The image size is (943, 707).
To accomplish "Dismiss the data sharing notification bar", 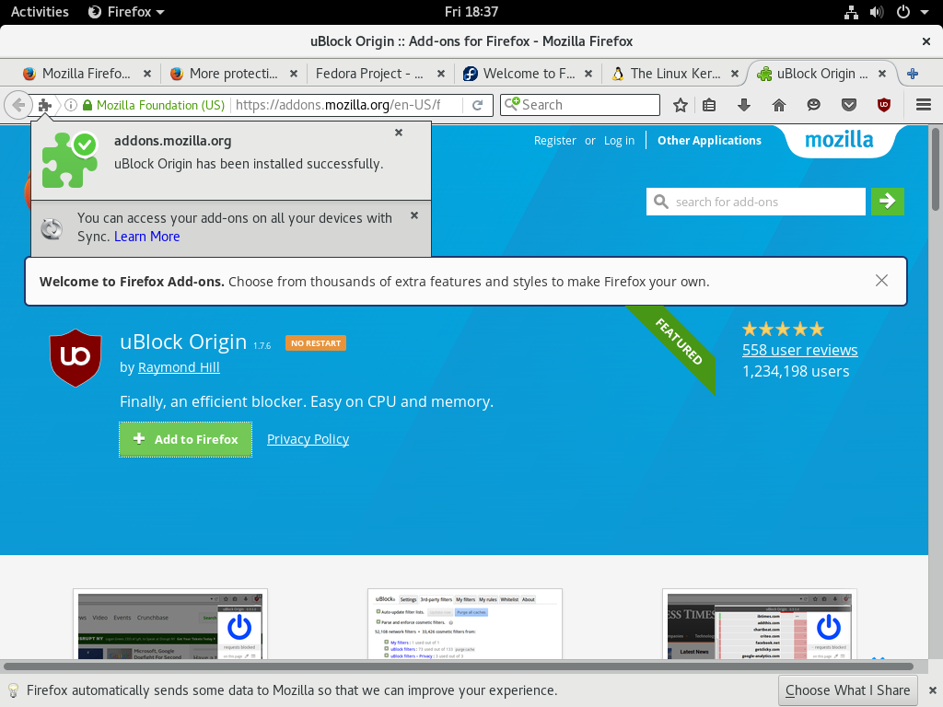I will click(x=932, y=690).
